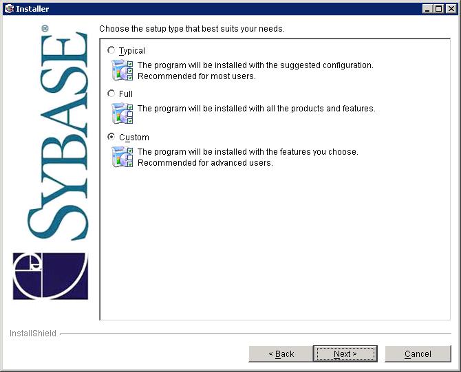Viewport: 461px width, 372px height.
Task: Click text about features you choose
Action: pos(248,152)
